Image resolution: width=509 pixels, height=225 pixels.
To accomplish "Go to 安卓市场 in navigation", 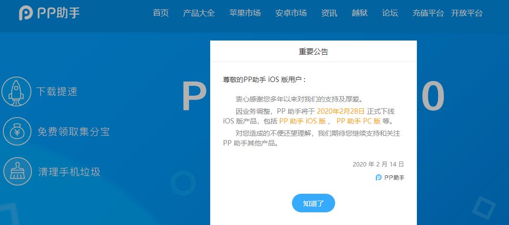I will coord(291,13).
